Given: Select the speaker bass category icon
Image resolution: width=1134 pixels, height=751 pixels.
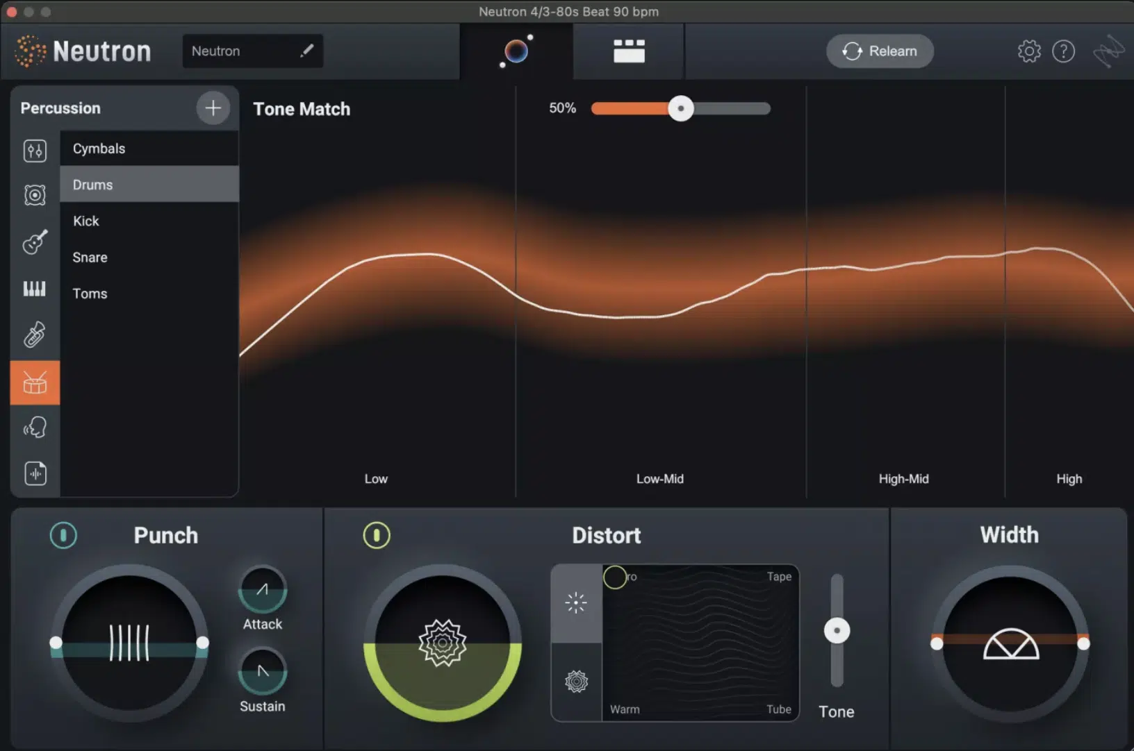Looking at the screenshot, I should [35, 195].
